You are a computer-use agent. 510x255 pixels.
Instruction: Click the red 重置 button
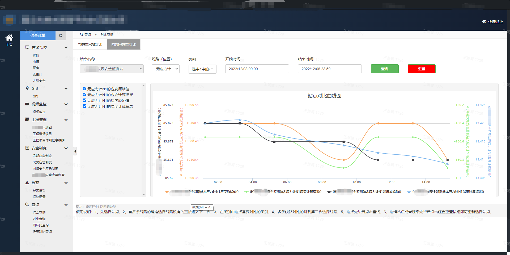tap(422, 69)
